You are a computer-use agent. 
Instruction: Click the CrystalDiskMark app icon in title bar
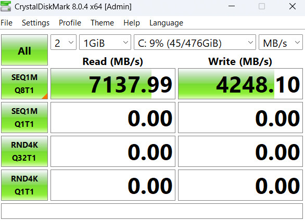(x=6, y=6)
